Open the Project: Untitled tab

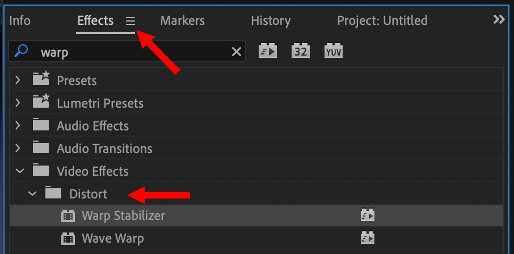tap(382, 21)
